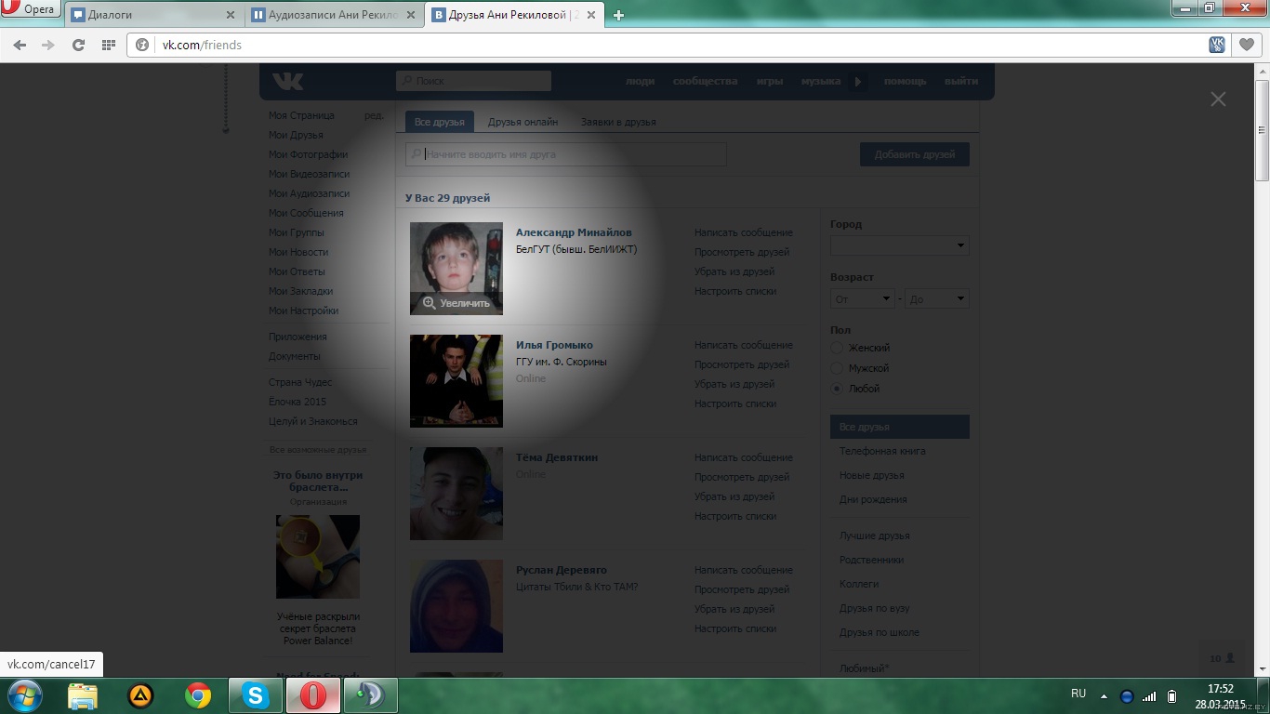
Task: Click the RU language indicator
Action: point(1078,694)
